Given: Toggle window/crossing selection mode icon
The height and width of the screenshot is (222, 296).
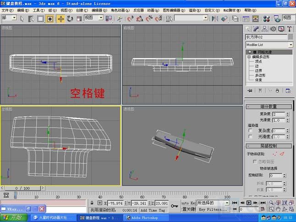Looking at the screenshot, I should coord(50,19).
